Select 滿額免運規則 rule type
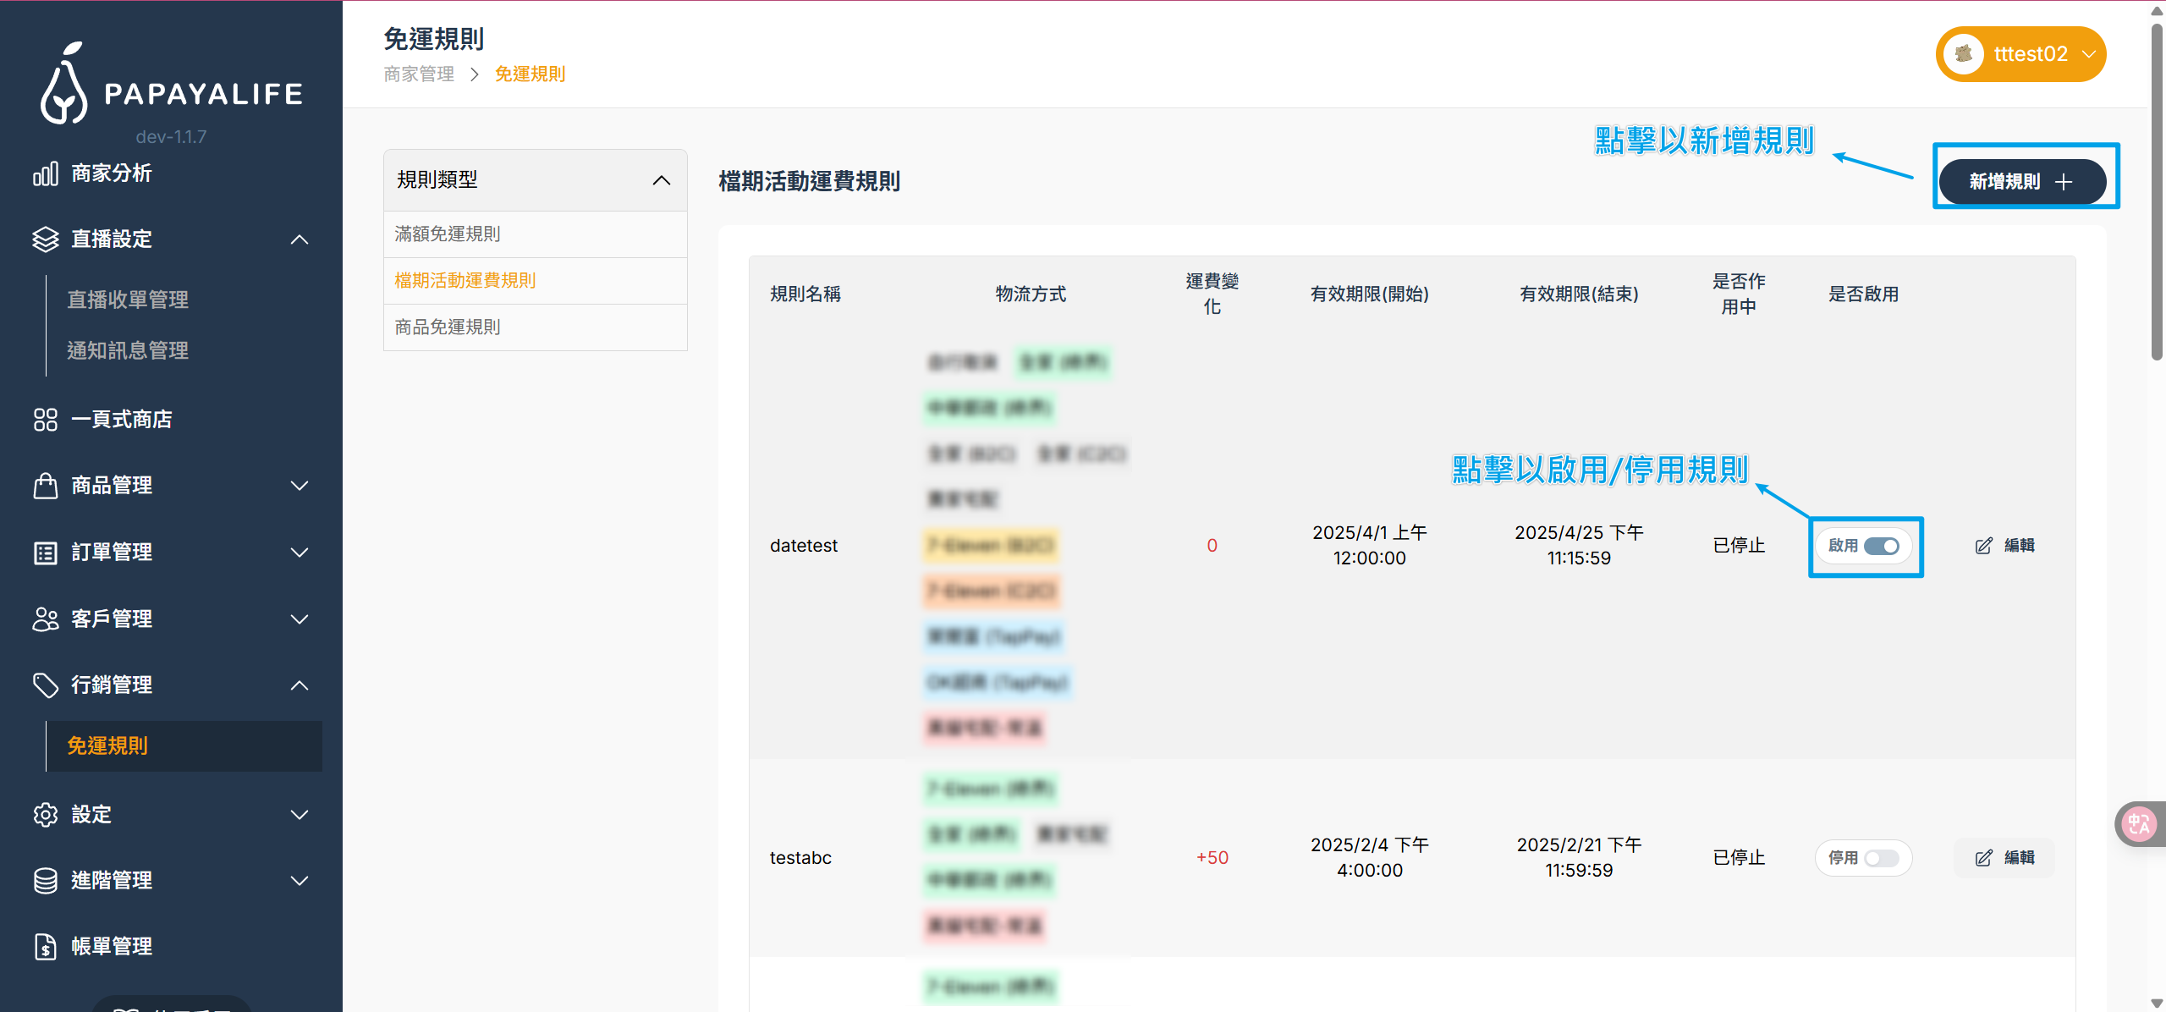The width and height of the screenshot is (2166, 1012). coord(448,234)
